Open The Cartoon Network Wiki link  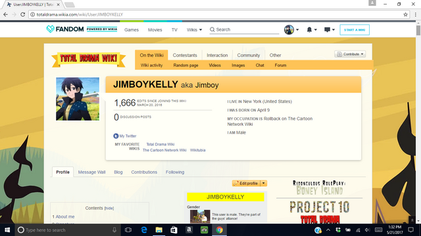point(164,150)
